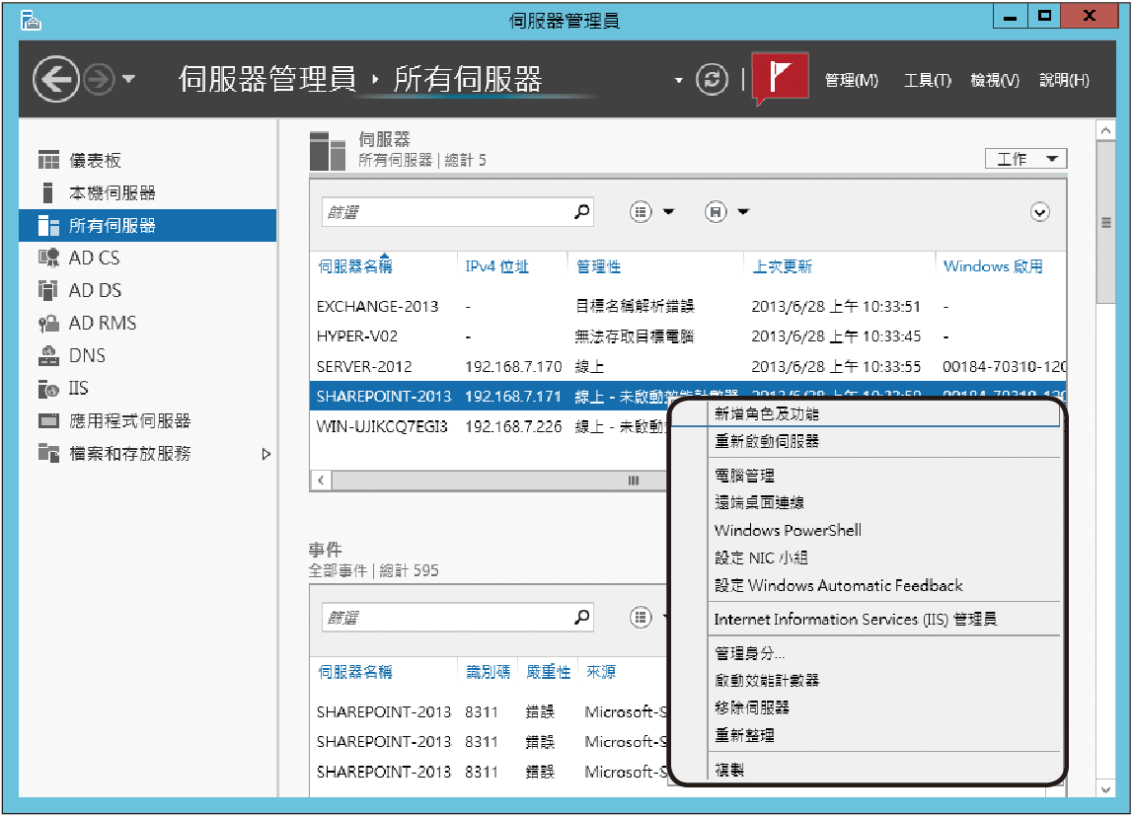Open the 工作 tasks dropdown
This screenshot has width=1134, height=818.
pos(1025,159)
